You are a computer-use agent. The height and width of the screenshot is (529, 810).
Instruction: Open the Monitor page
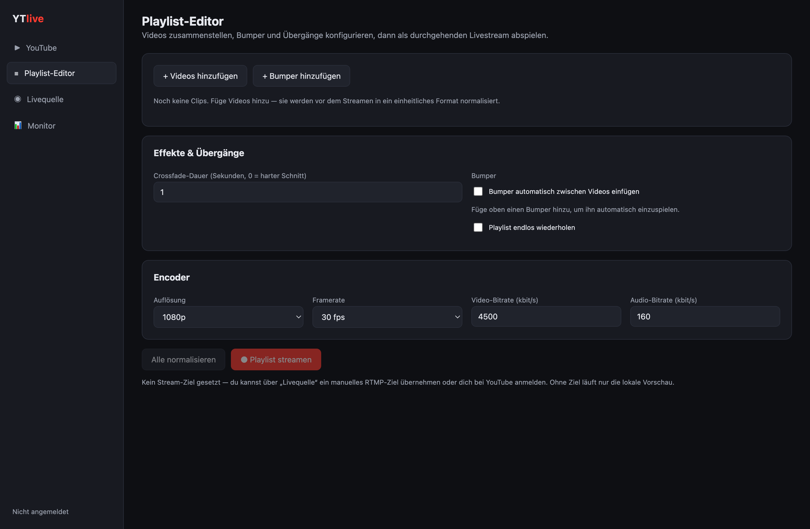[x=62, y=125]
